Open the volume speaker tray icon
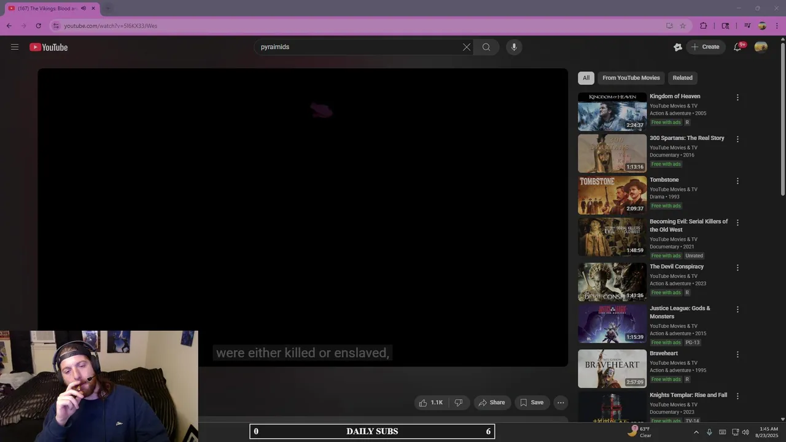This screenshot has width=786, height=442. pyautogui.click(x=745, y=432)
